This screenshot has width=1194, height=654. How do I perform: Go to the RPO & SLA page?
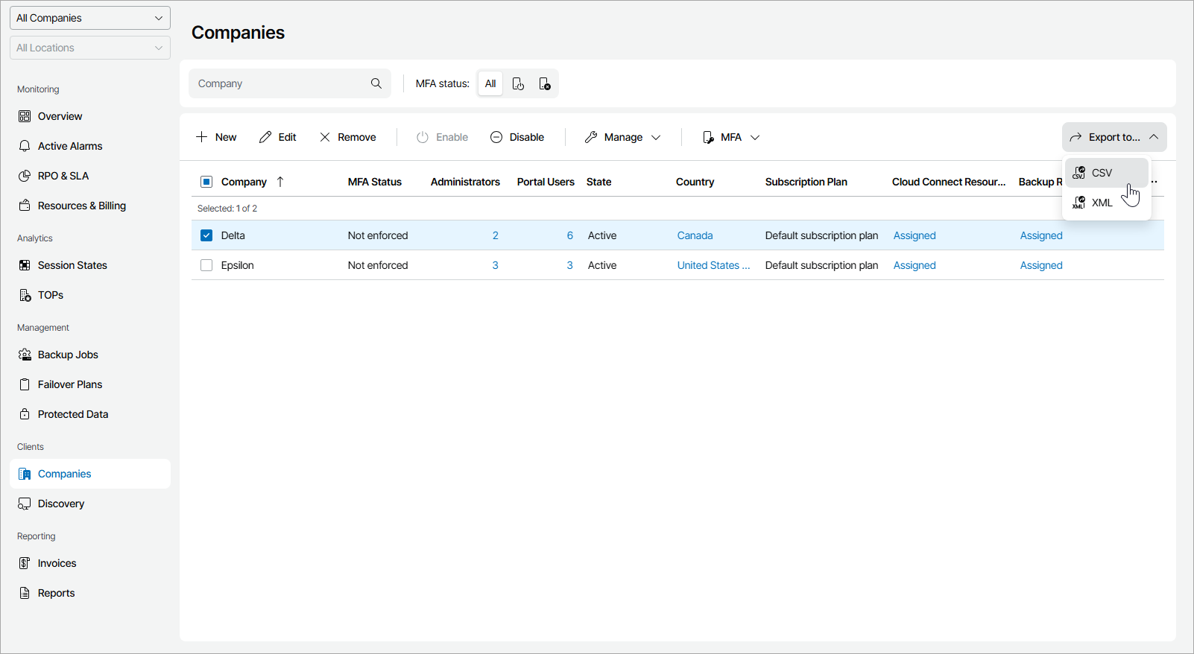[63, 176]
